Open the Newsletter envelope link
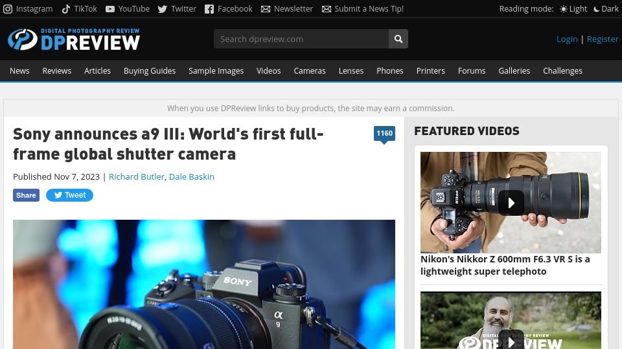Image resolution: width=622 pixels, height=349 pixels. coord(287,8)
